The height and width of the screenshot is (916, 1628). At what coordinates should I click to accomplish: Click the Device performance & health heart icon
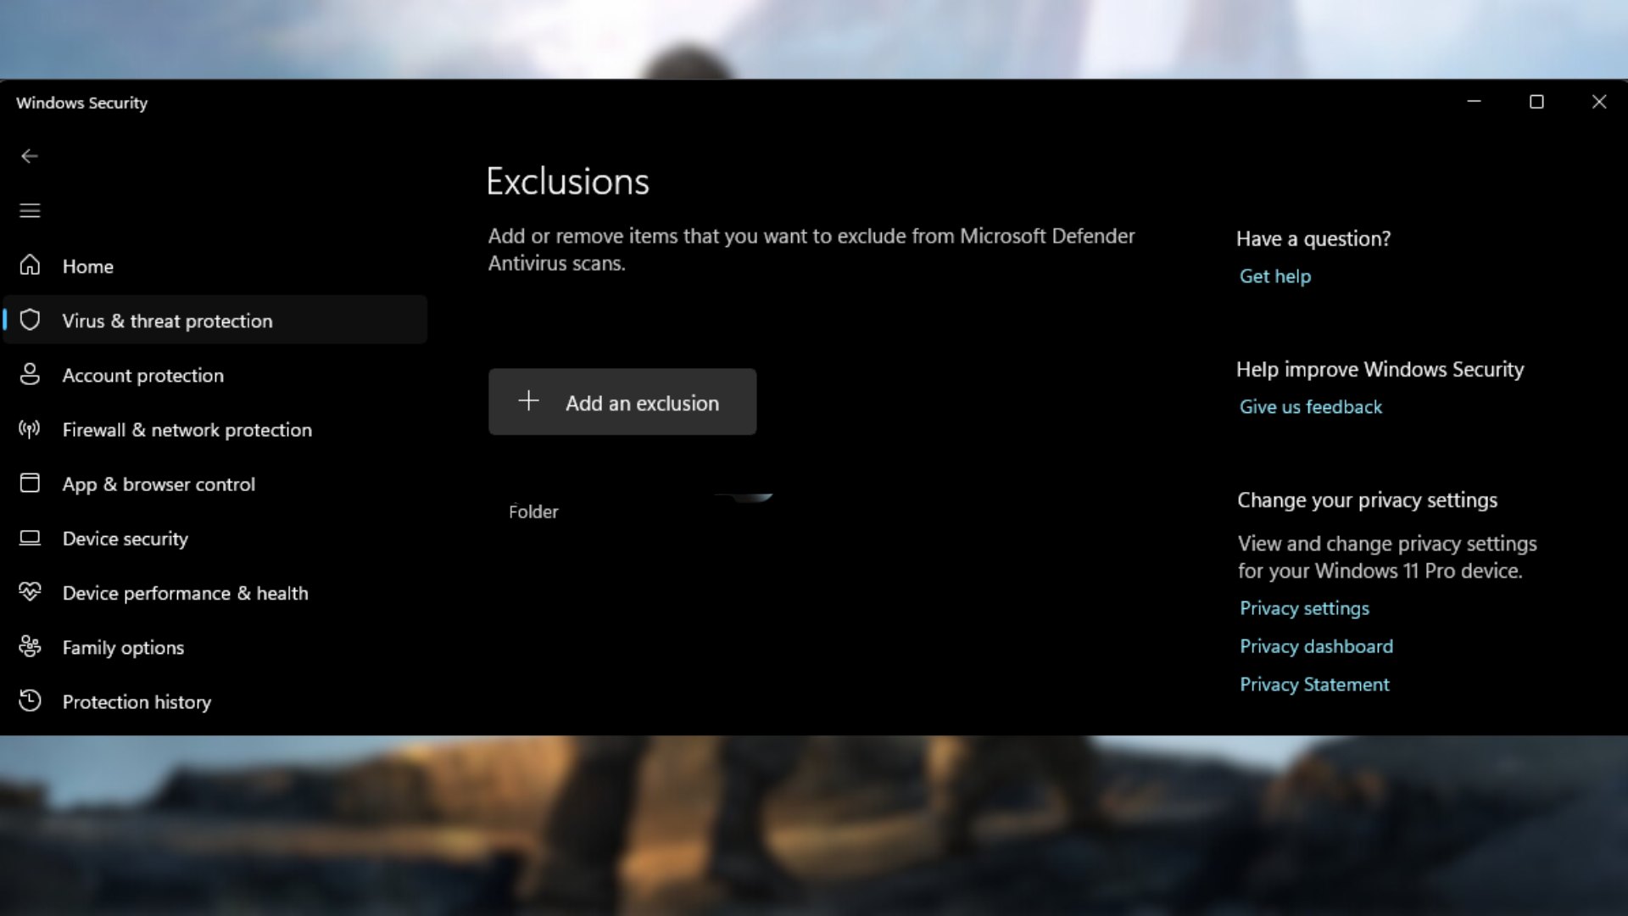31,592
